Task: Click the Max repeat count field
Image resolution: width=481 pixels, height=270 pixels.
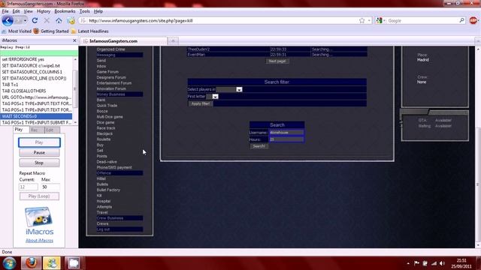Action: pos(50,187)
